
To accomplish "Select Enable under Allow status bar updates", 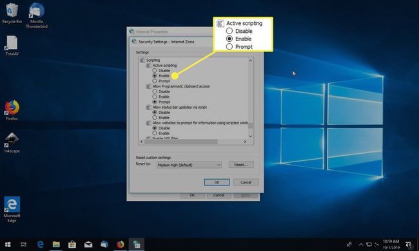I will point(161,118).
